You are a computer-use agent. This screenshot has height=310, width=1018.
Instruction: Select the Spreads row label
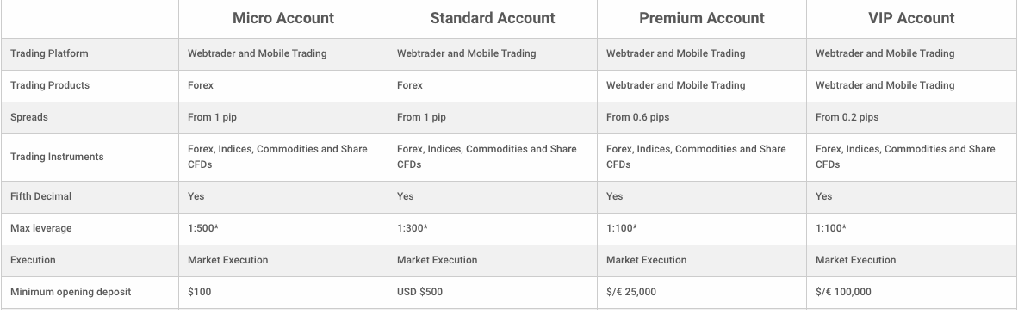click(x=29, y=117)
